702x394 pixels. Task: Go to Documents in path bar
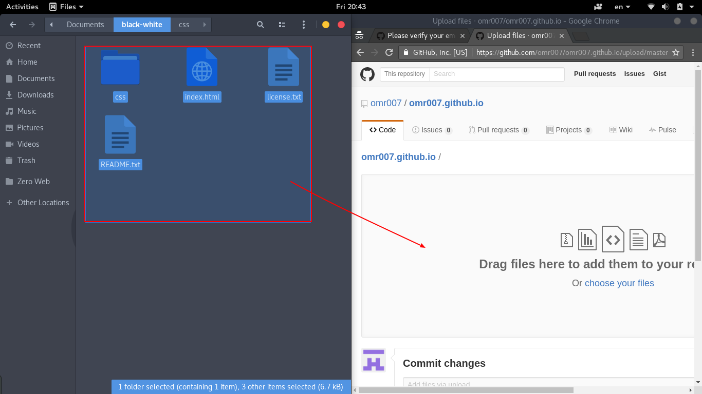click(85, 25)
